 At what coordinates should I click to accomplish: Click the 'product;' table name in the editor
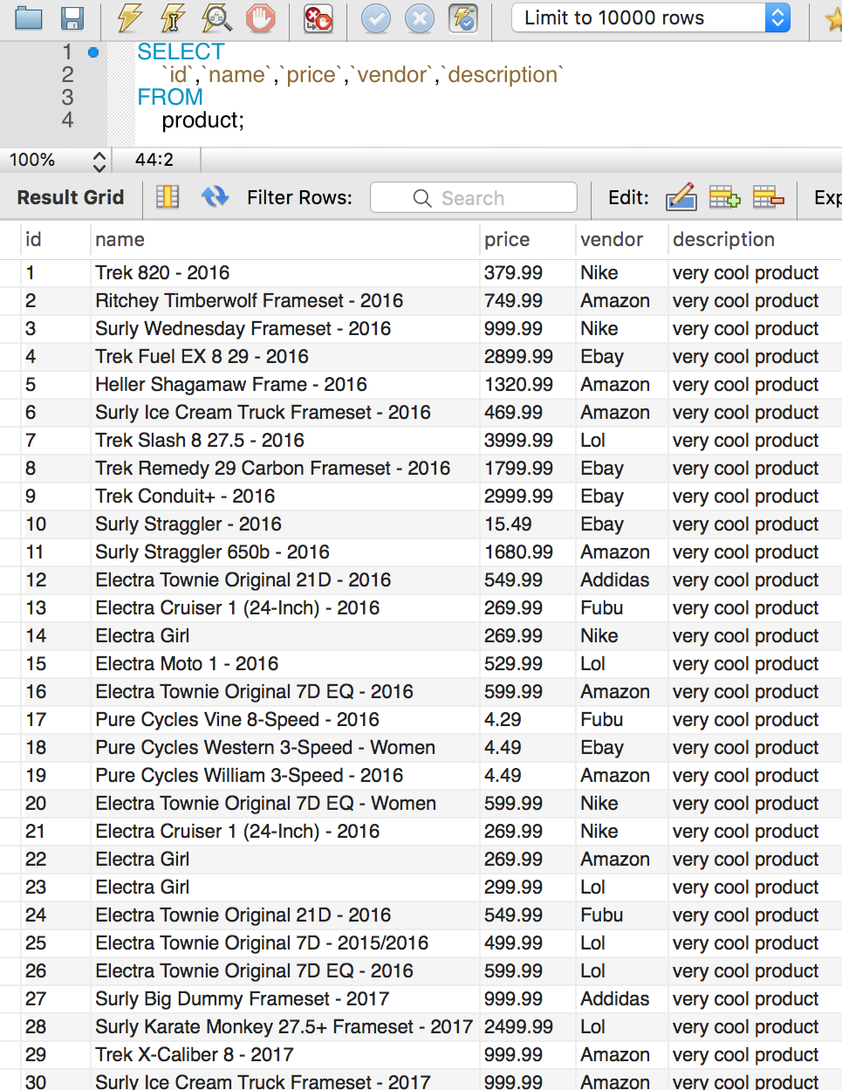[x=203, y=120]
